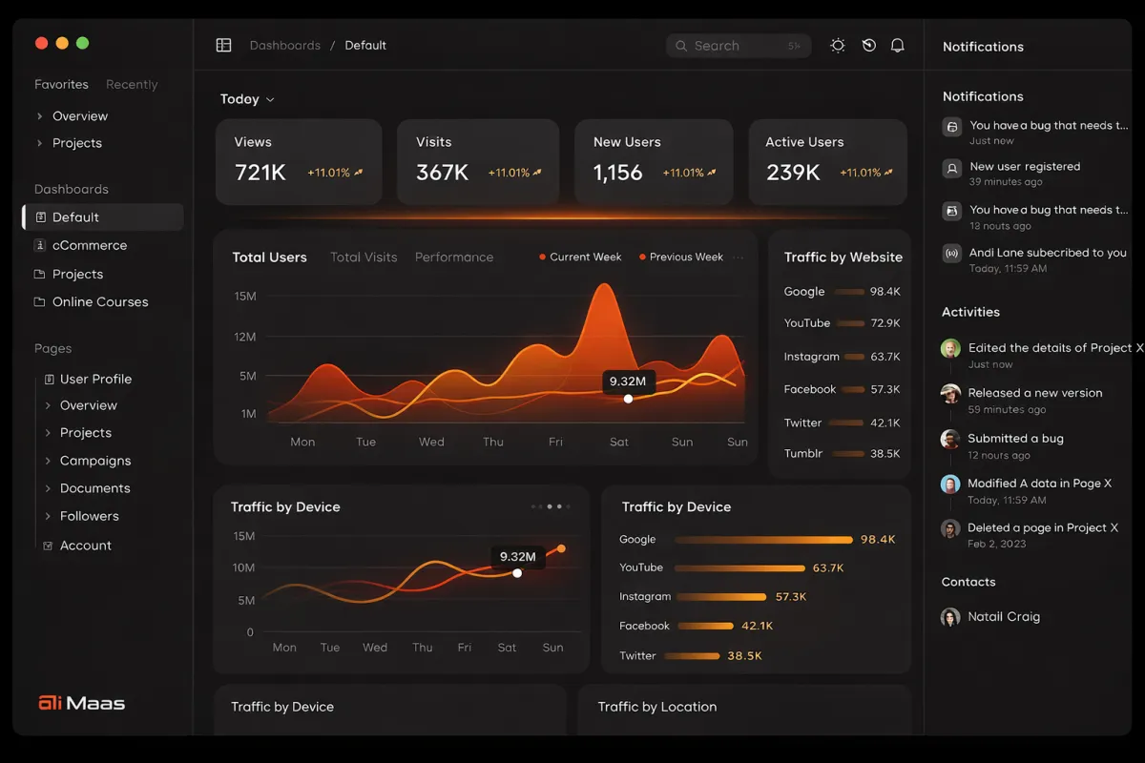Click the Account page icon
The width and height of the screenshot is (1145, 763).
point(49,546)
